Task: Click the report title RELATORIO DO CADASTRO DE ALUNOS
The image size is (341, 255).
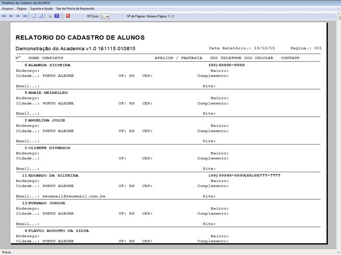Action: [x=80, y=37]
